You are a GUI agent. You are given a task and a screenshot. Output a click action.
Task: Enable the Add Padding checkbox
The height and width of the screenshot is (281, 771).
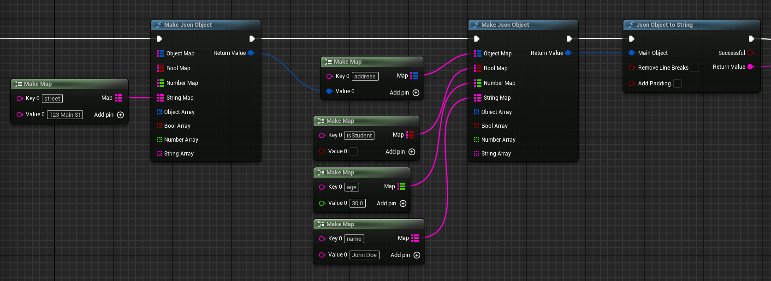(x=677, y=84)
